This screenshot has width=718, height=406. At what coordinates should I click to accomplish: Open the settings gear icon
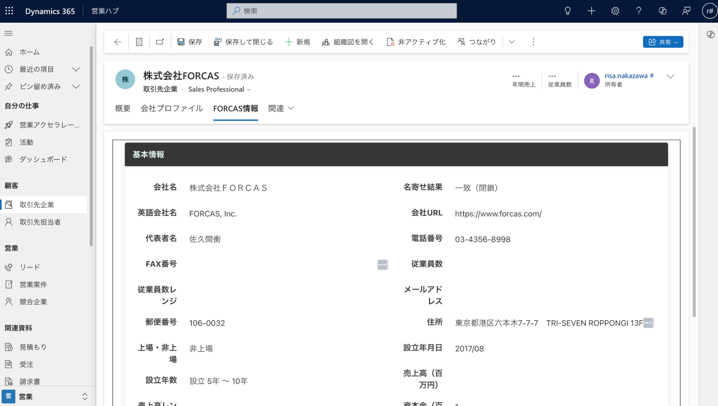click(x=615, y=11)
